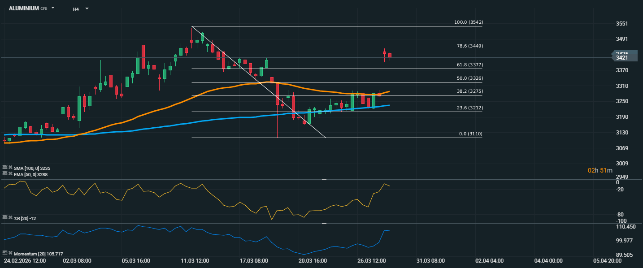Select the Fibonacci 61.8 (3377) level label
This screenshot has height=268, width=643.
[469, 65]
